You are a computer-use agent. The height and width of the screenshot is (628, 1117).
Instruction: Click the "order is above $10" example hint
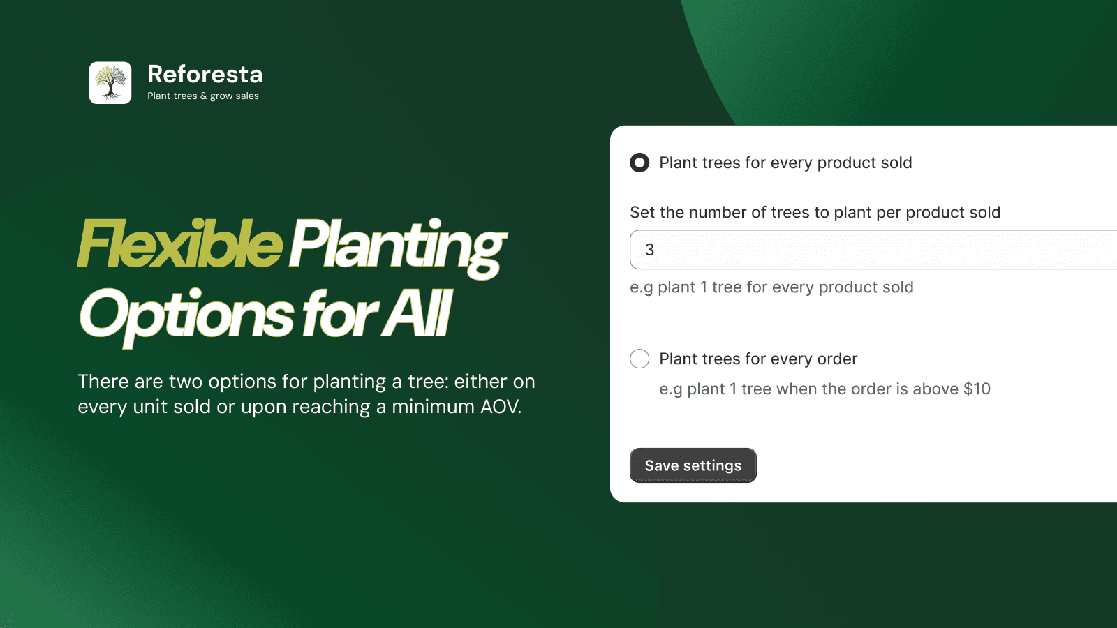click(824, 389)
